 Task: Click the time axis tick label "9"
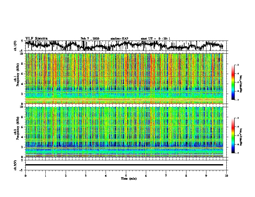coord(206,175)
